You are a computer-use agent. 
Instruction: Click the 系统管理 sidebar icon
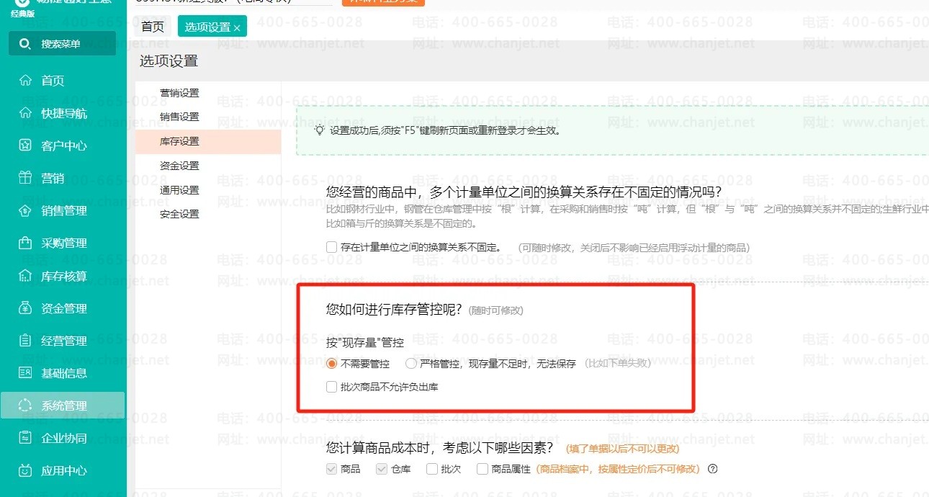tap(26, 406)
